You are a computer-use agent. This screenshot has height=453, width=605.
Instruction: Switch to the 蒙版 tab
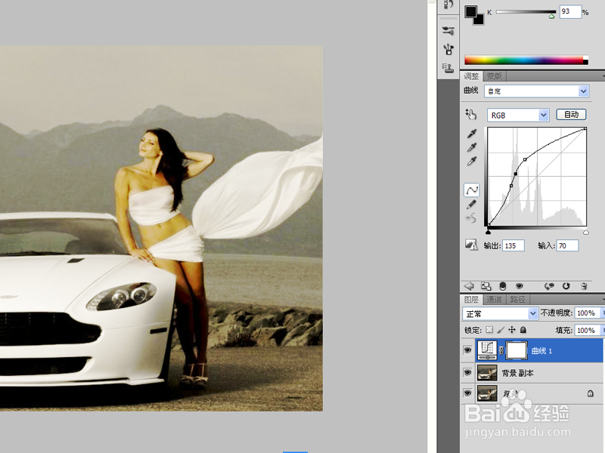click(494, 76)
